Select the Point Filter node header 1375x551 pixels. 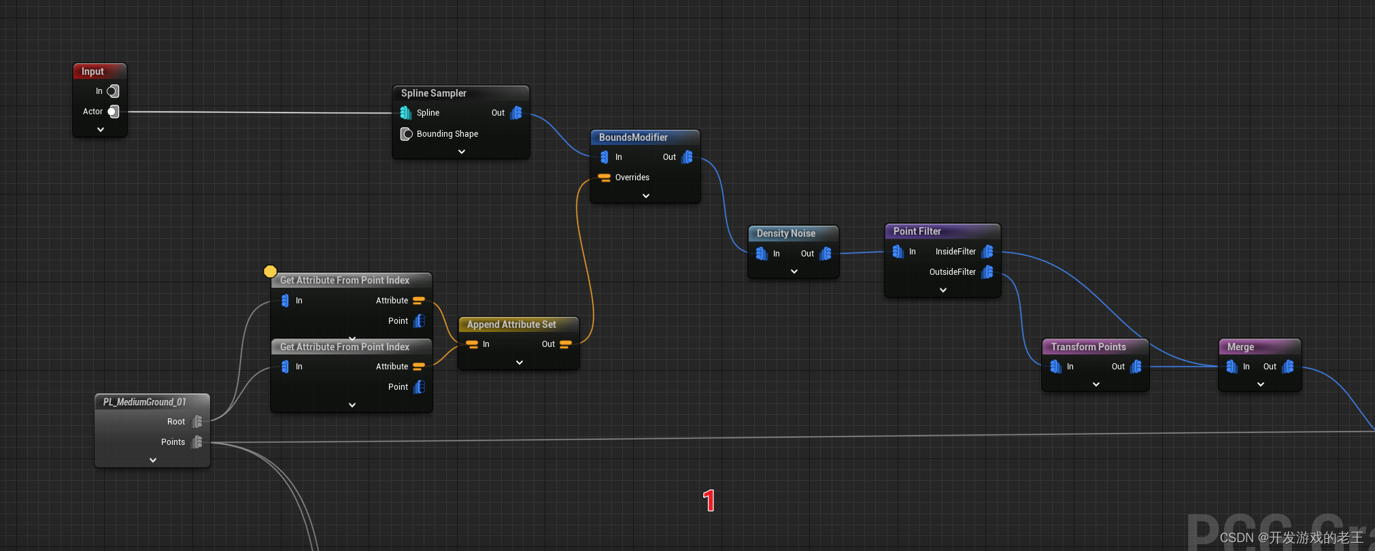[x=943, y=231]
